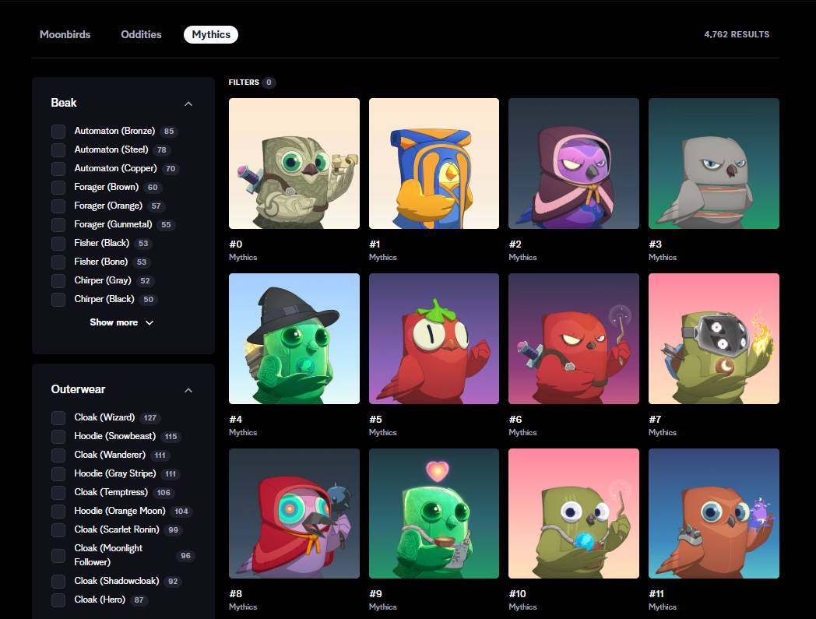Open Mythics #1 blue-hooded bird image
This screenshot has height=619, width=816.
point(434,164)
